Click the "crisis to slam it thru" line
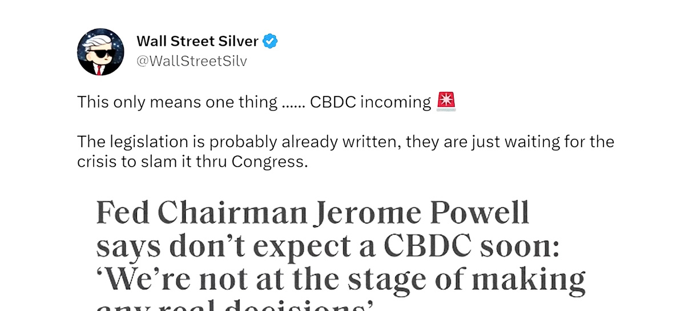685x311 pixels. coord(152,161)
